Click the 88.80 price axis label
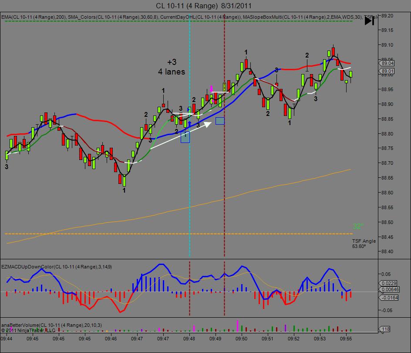 click(387, 134)
